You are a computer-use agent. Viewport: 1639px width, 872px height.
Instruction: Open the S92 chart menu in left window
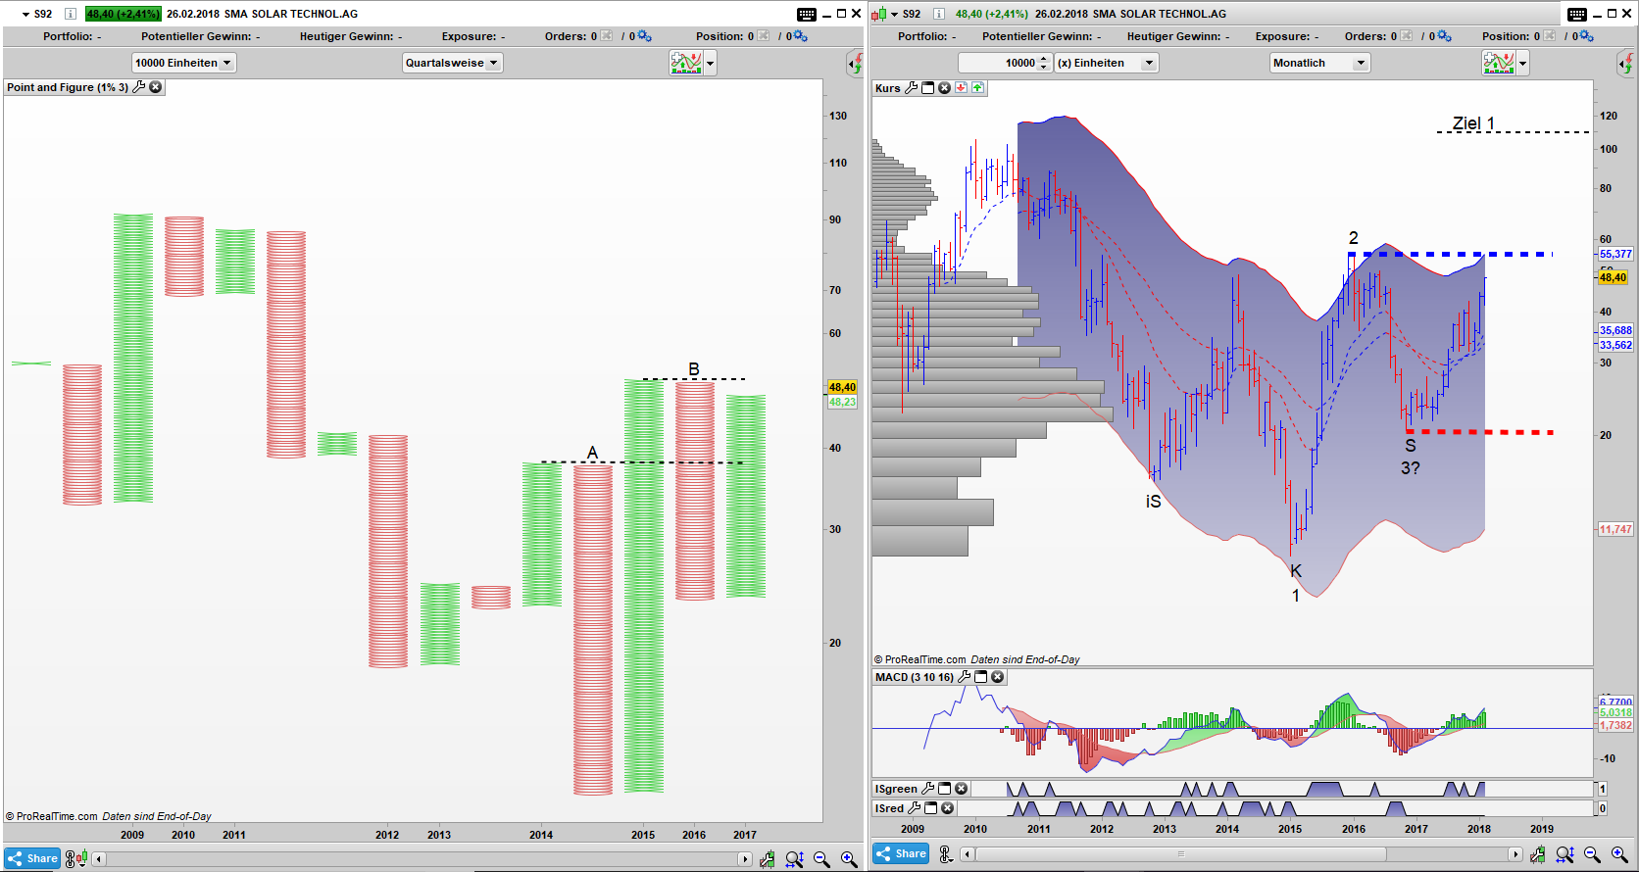[x=26, y=14]
